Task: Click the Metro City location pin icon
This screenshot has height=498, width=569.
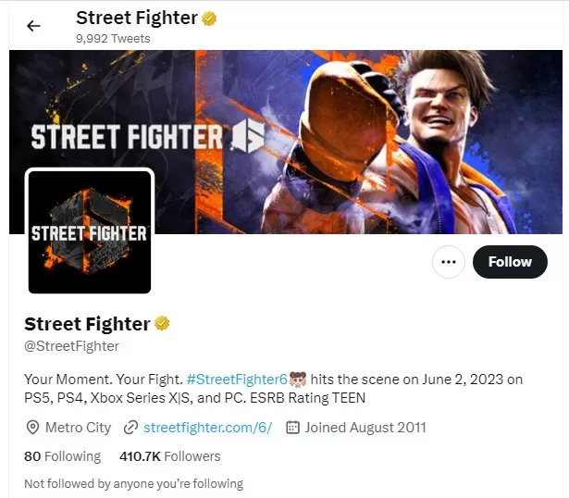Action: [32, 428]
